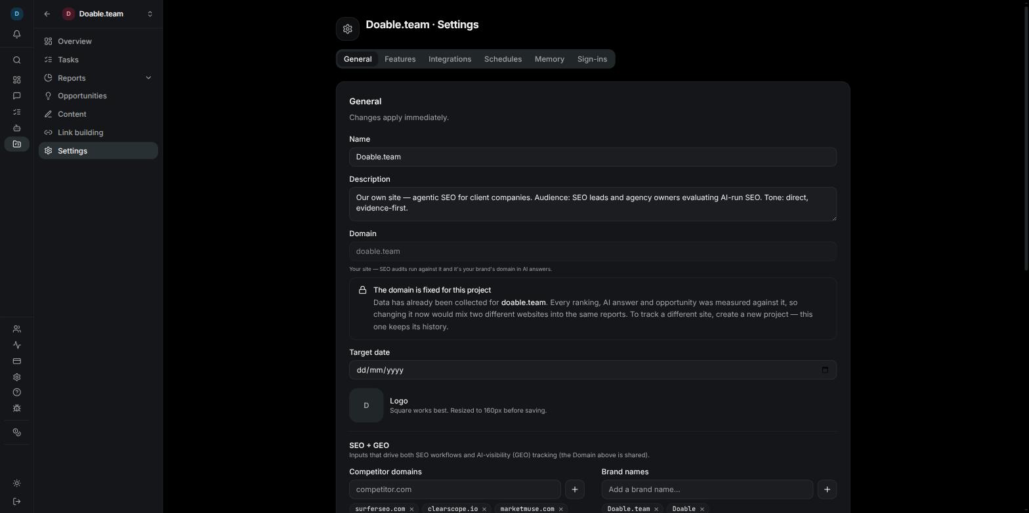Open the robot agents icon in the rail
The height and width of the screenshot is (513, 1029).
17,128
